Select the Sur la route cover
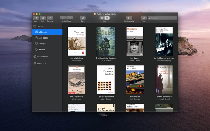Screen dimensions: 210x131 [135, 80]
